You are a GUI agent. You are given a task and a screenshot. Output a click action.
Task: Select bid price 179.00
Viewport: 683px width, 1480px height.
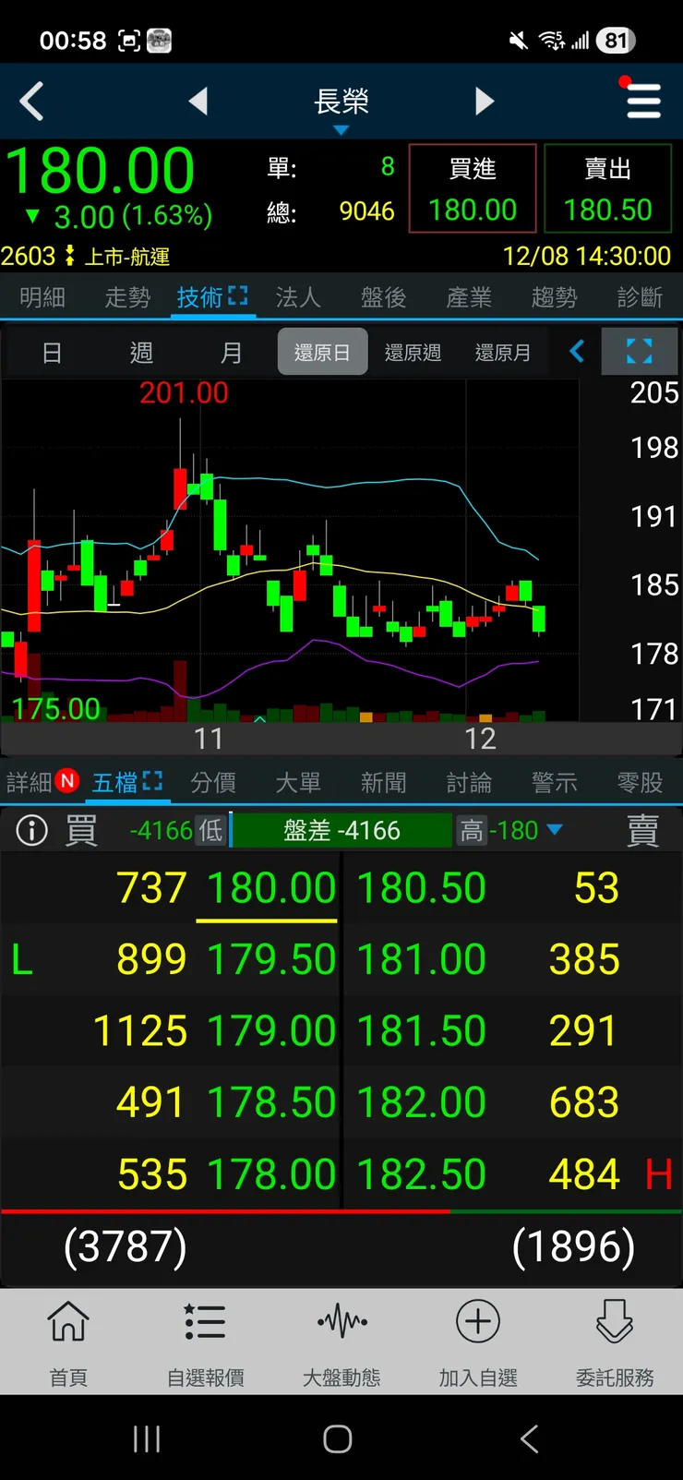271,1030
